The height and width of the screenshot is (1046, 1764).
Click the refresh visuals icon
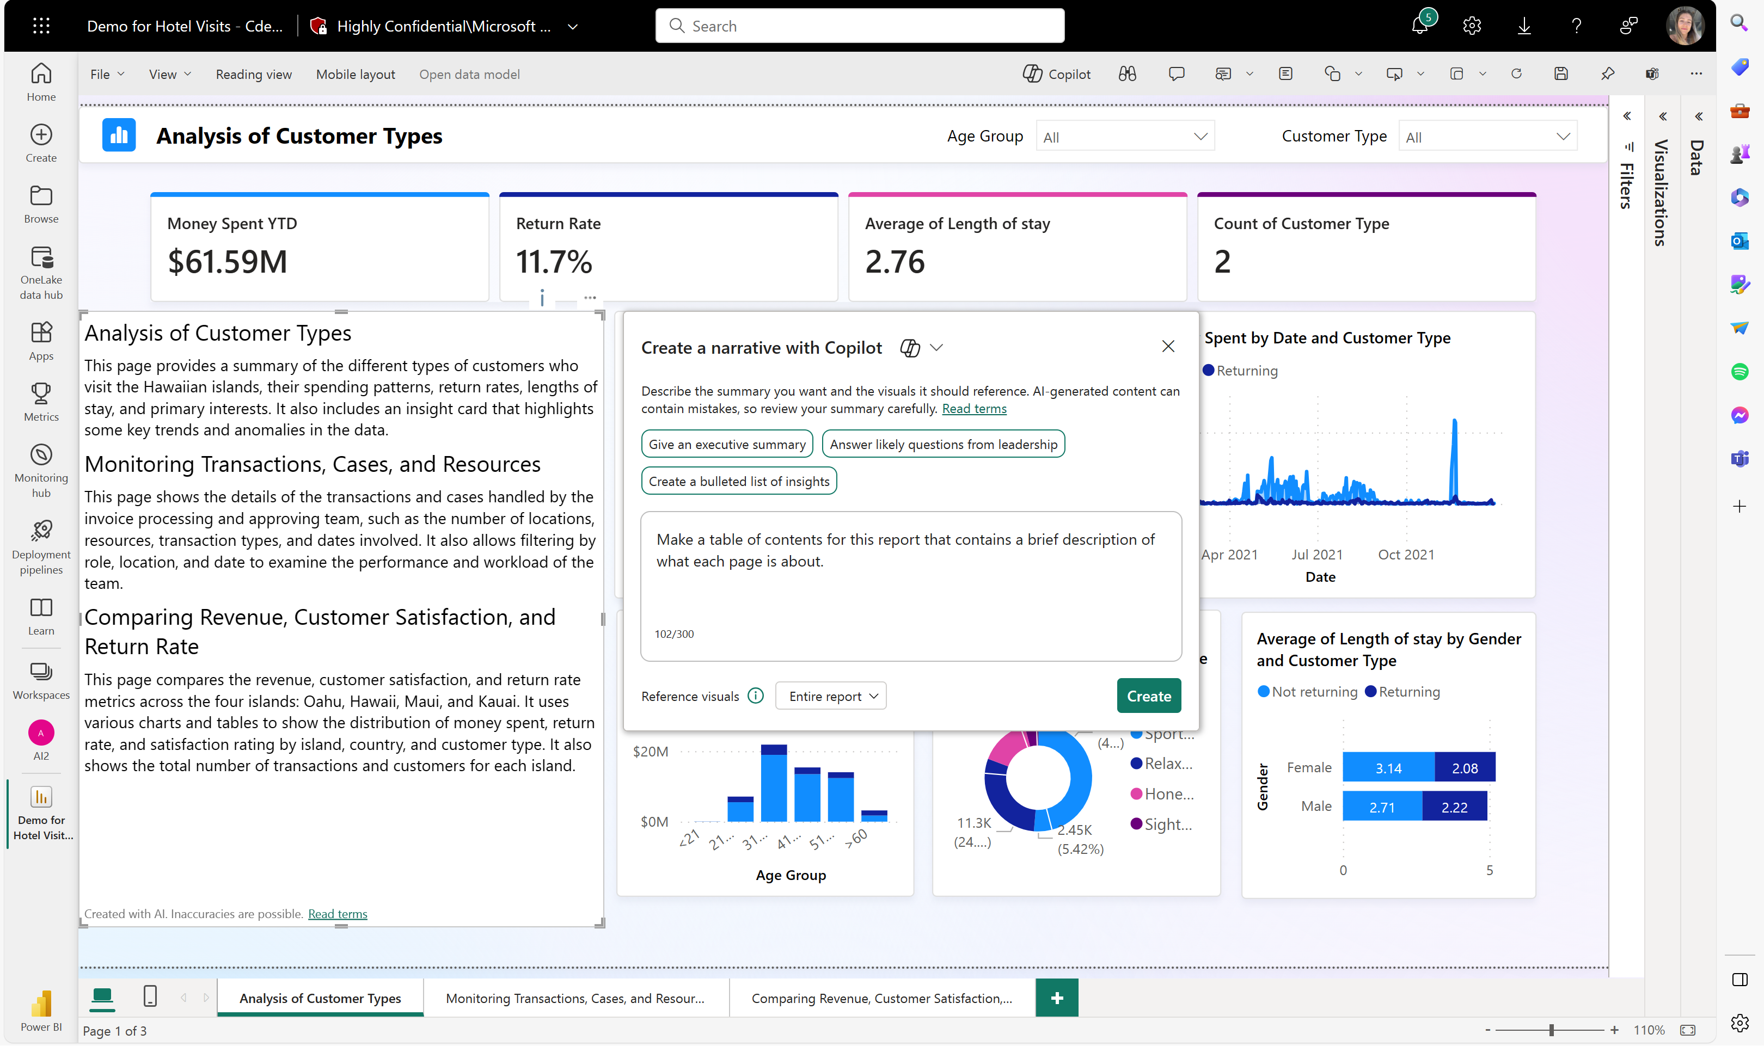point(1516,74)
